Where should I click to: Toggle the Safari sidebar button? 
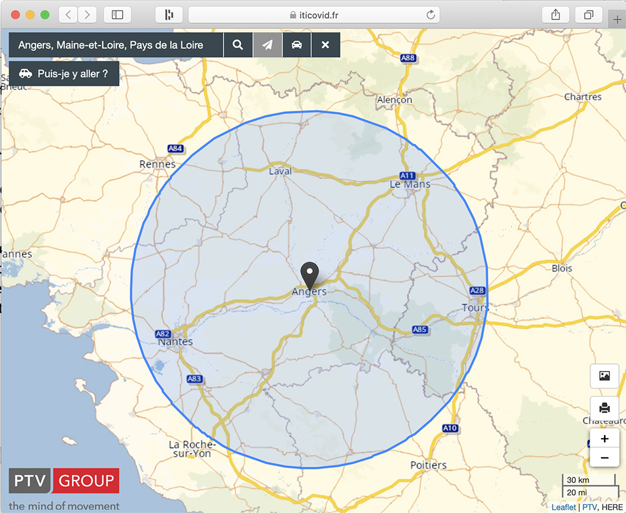coord(117,15)
